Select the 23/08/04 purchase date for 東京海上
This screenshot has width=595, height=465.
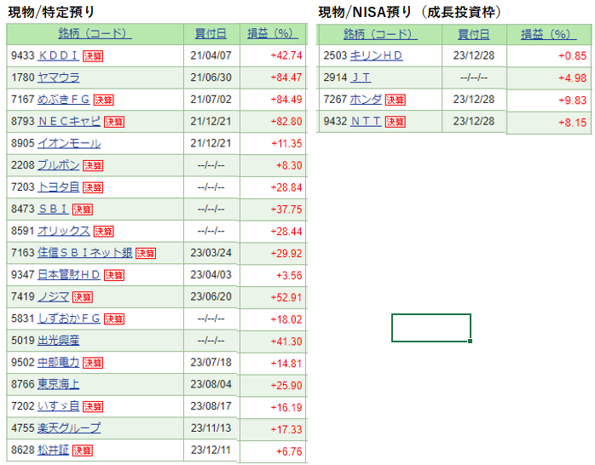pyautogui.click(x=211, y=384)
